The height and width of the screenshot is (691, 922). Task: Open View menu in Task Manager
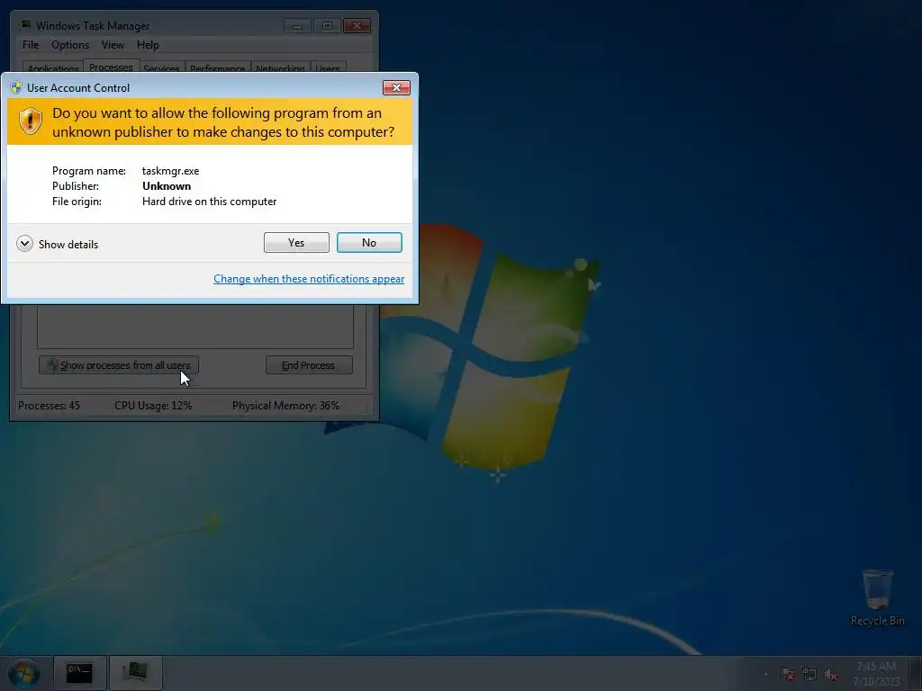click(x=113, y=45)
